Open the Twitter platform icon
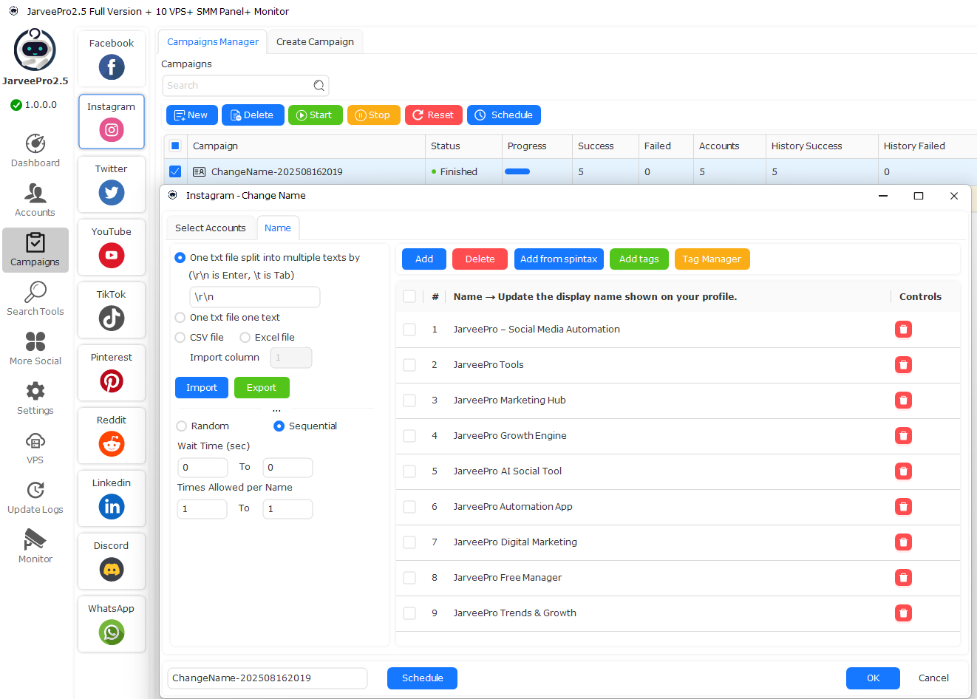Screen dimensions: 977x699 pyautogui.click(x=112, y=193)
